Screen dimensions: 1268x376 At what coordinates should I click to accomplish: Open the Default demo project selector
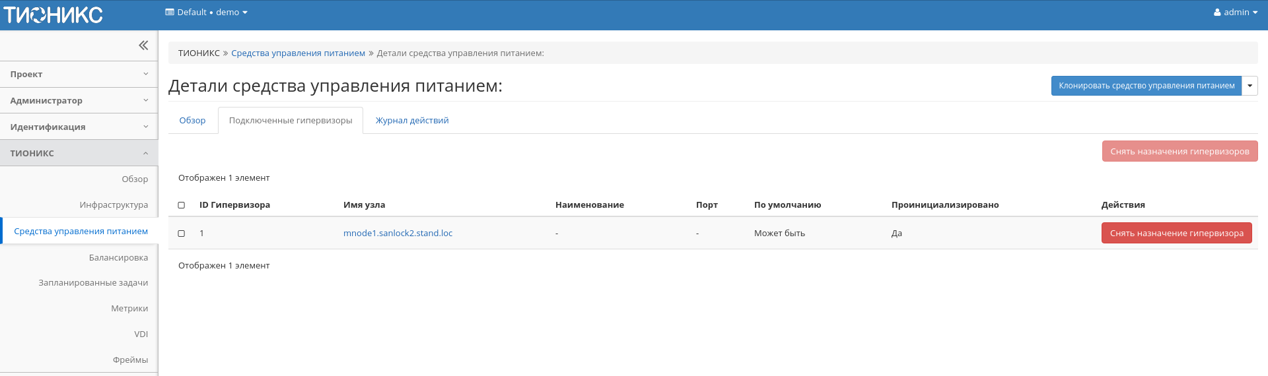pyautogui.click(x=206, y=13)
